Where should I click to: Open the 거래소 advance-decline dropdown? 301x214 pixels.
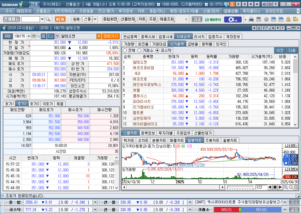click(x=285, y=210)
